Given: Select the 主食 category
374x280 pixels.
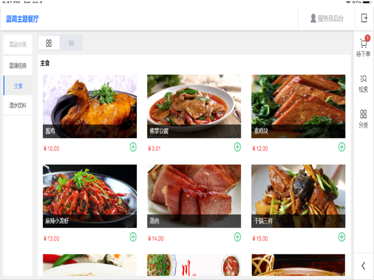Looking at the screenshot, I should pos(18,85).
